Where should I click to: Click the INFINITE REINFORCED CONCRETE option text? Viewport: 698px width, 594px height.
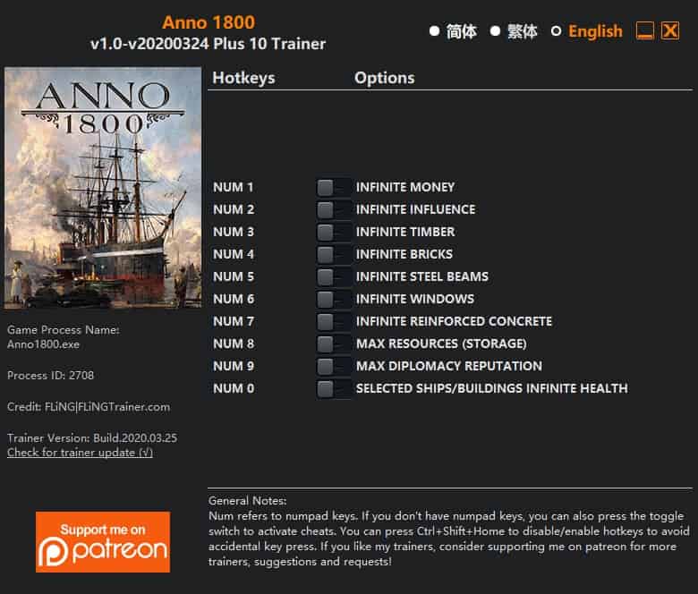click(x=454, y=321)
